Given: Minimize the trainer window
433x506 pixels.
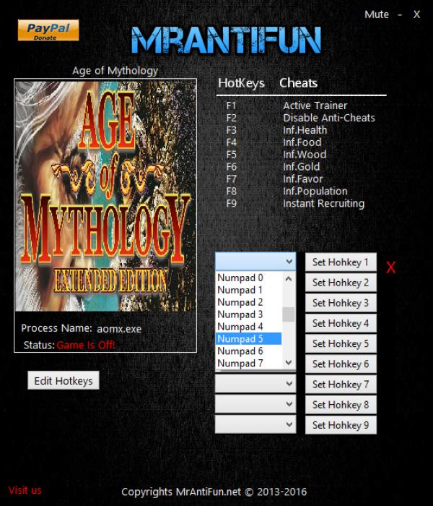Looking at the screenshot, I should click(x=400, y=14).
